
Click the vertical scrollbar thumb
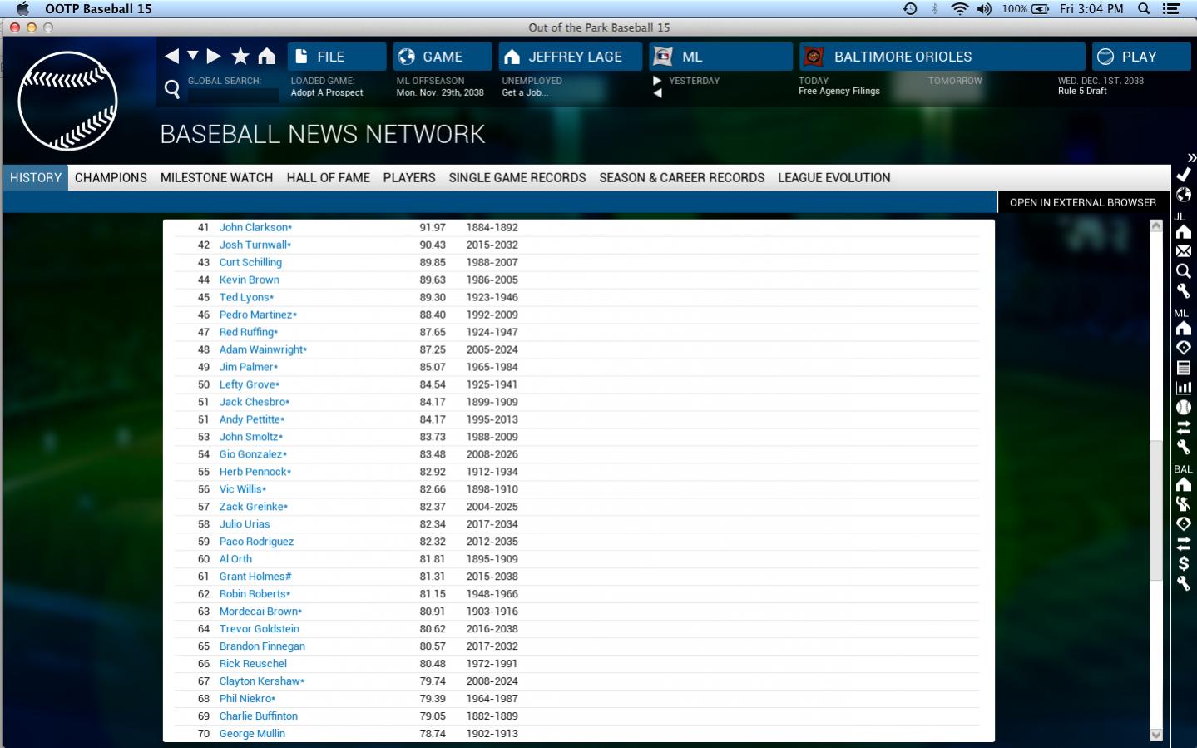pyautogui.click(x=1155, y=509)
